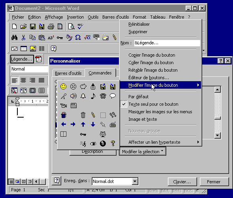Select the eye button image

click(93, 144)
